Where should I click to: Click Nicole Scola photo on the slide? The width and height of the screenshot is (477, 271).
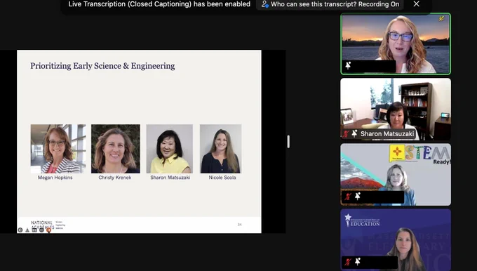coord(220,149)
